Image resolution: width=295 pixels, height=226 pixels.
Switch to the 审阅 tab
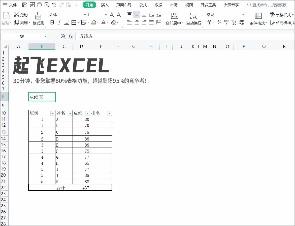click(174, 5)
